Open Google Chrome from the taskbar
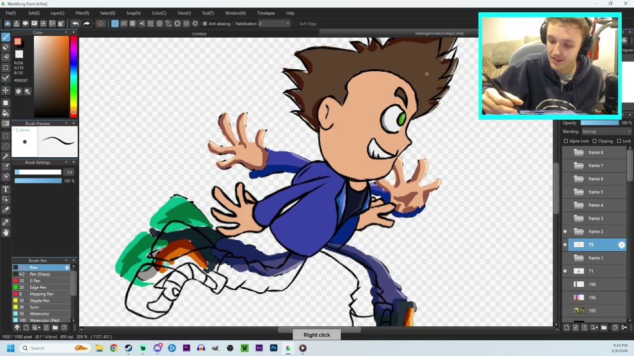 coord(113,348)
